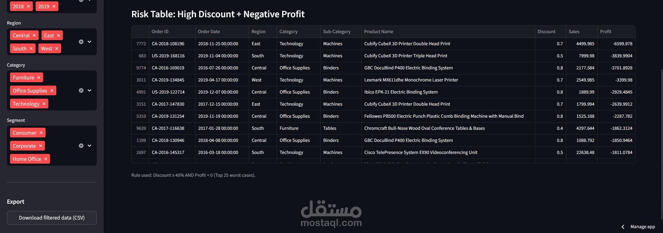Screen dimensions: 663x233
Task: Click Fellowes PB500 Electric Punch product cell
Action: point(448,116)
